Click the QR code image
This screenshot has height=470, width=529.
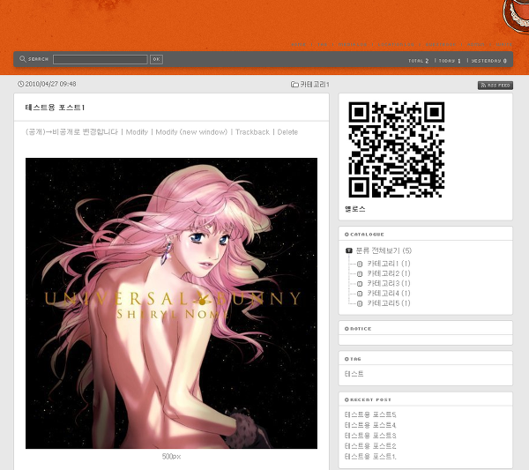tap(397, 150)
